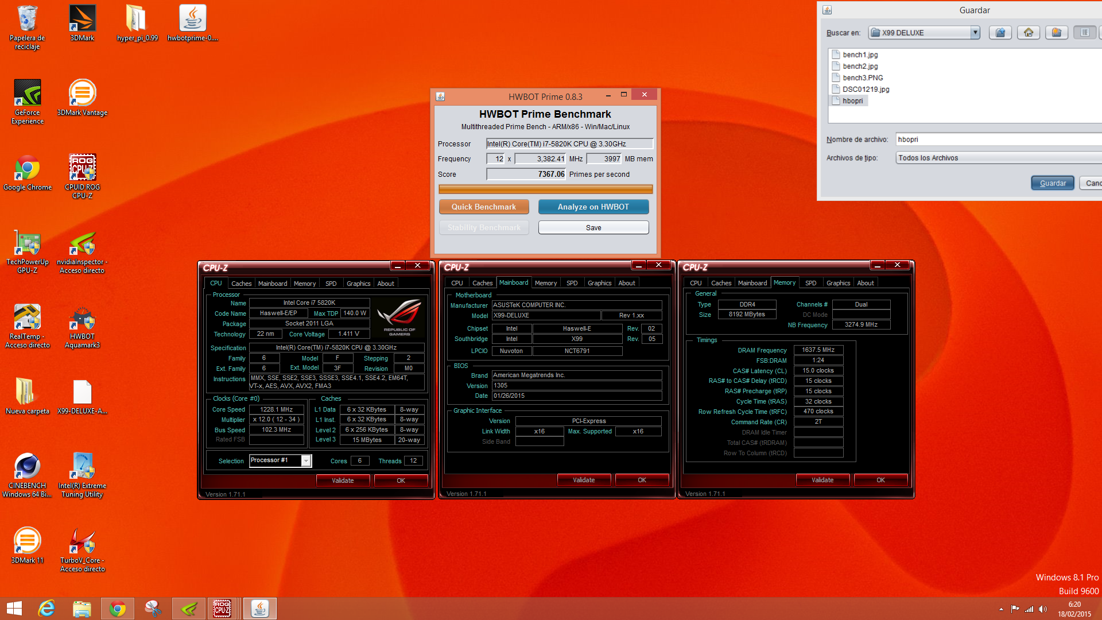This screenshot has width=1102, height=620.
Task: Click the 7367.06 score value
Action: point(526,175)
